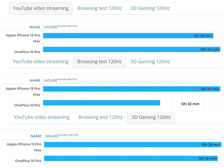Select the bar labeled 10h 29 min
The image size is (224, 168).
[133, 145]
